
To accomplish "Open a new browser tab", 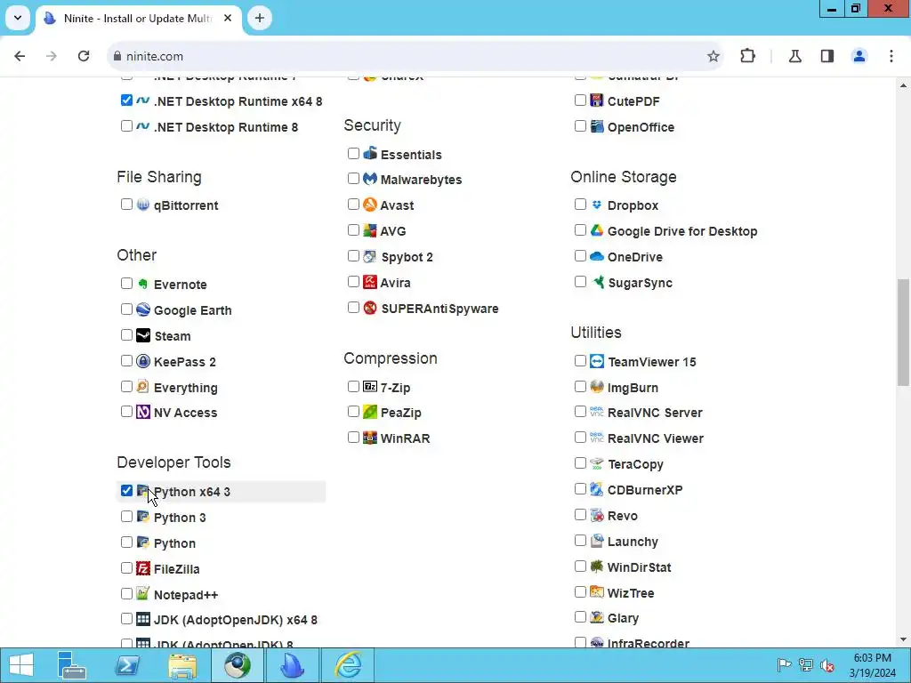I will [260, 18].
